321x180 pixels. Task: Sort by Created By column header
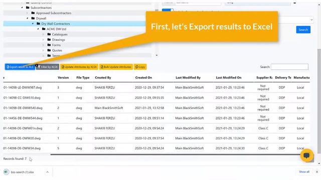point(103,77)
